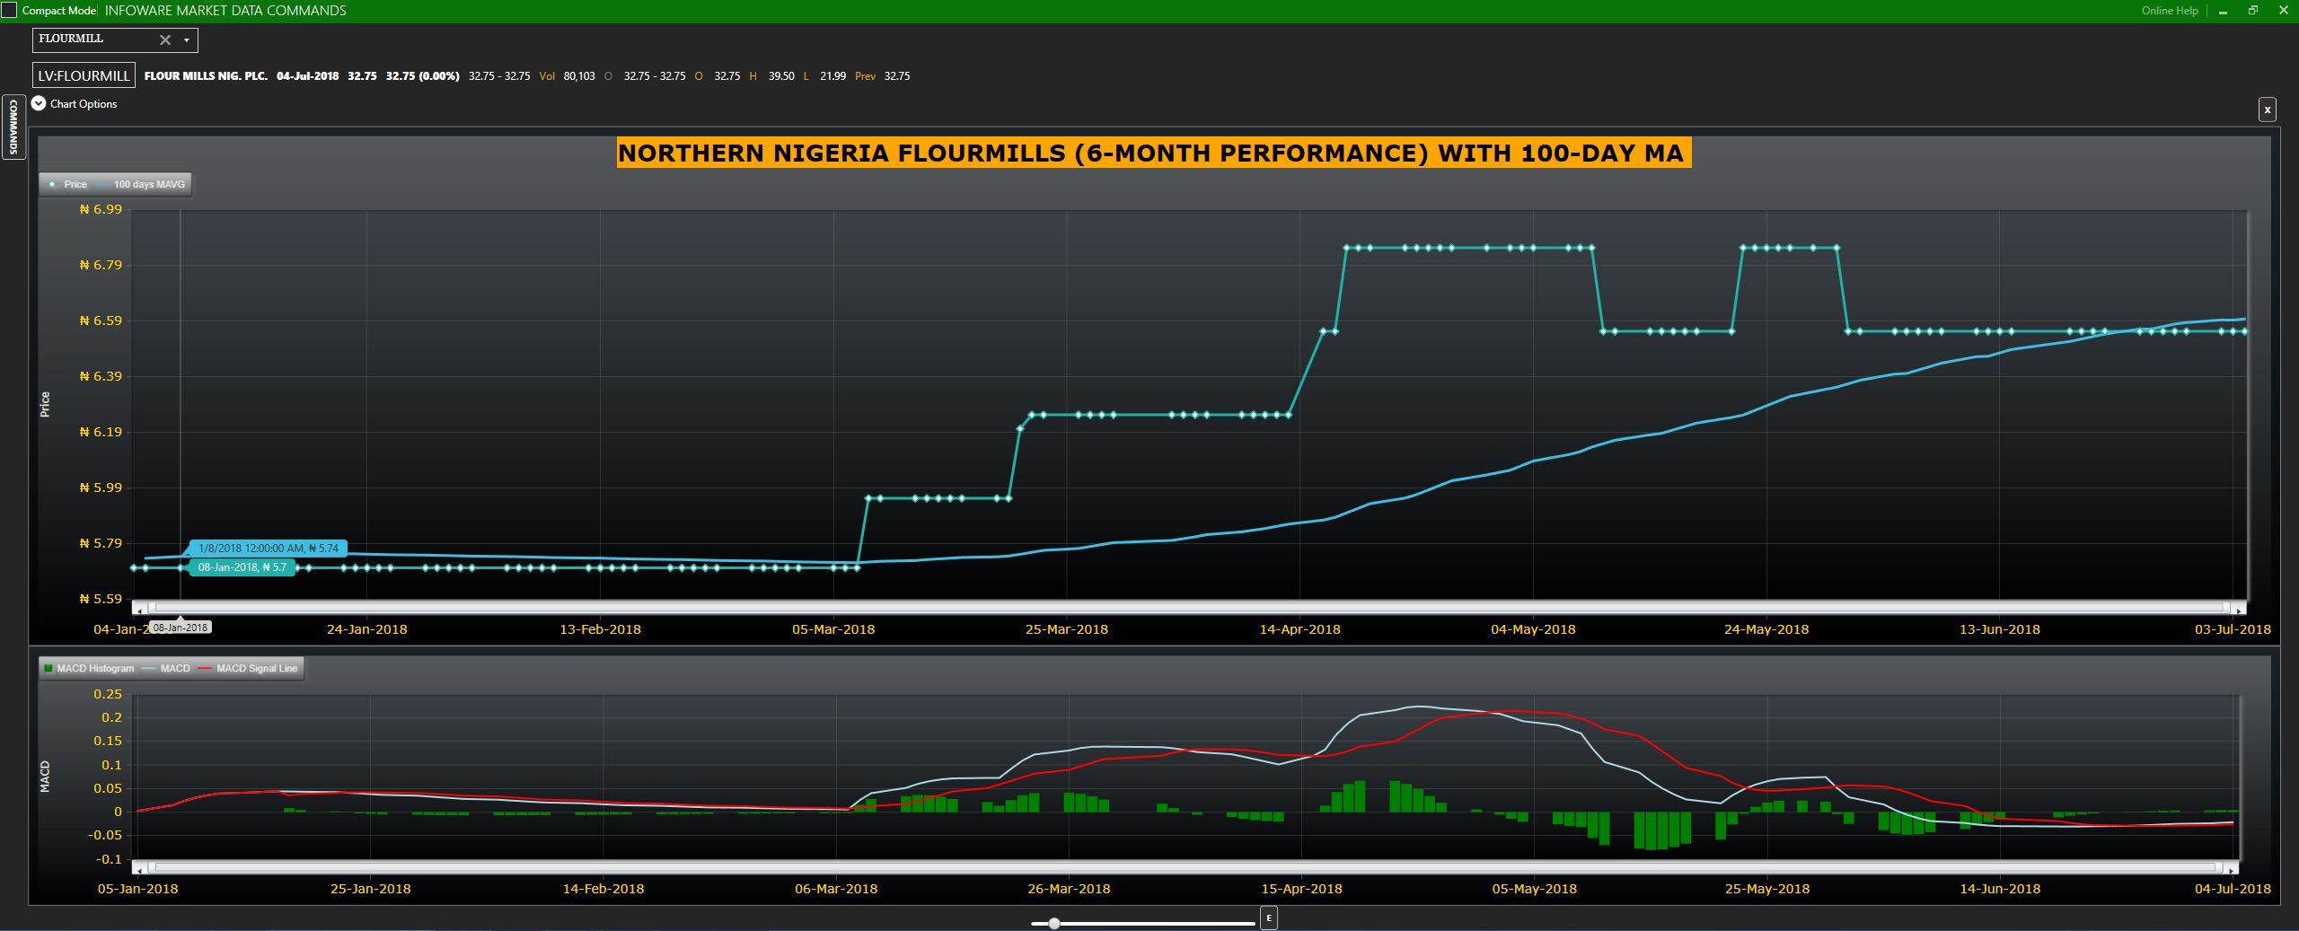
Task: Toggle MACD Histogram legend green square
Action: click(48, 668)
